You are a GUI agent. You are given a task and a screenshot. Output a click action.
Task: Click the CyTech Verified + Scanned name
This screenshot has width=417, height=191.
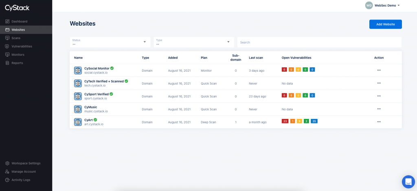click(104, 81)
